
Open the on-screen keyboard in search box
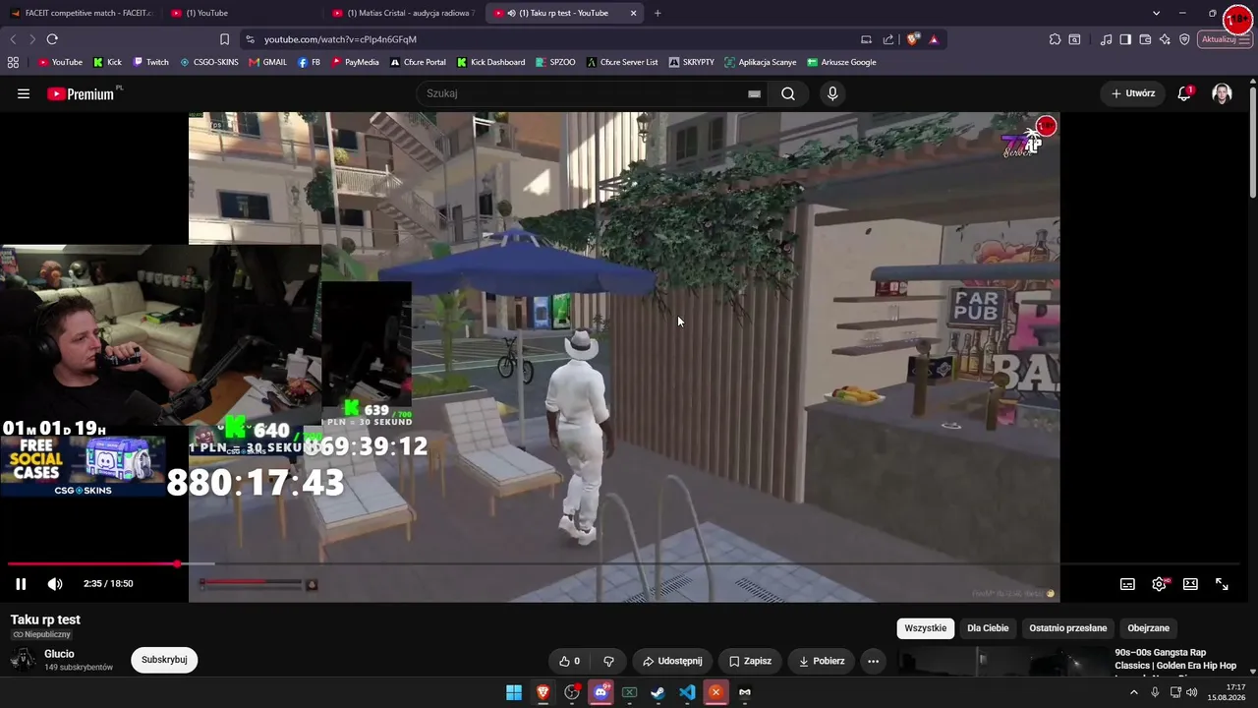coord(754,93)
